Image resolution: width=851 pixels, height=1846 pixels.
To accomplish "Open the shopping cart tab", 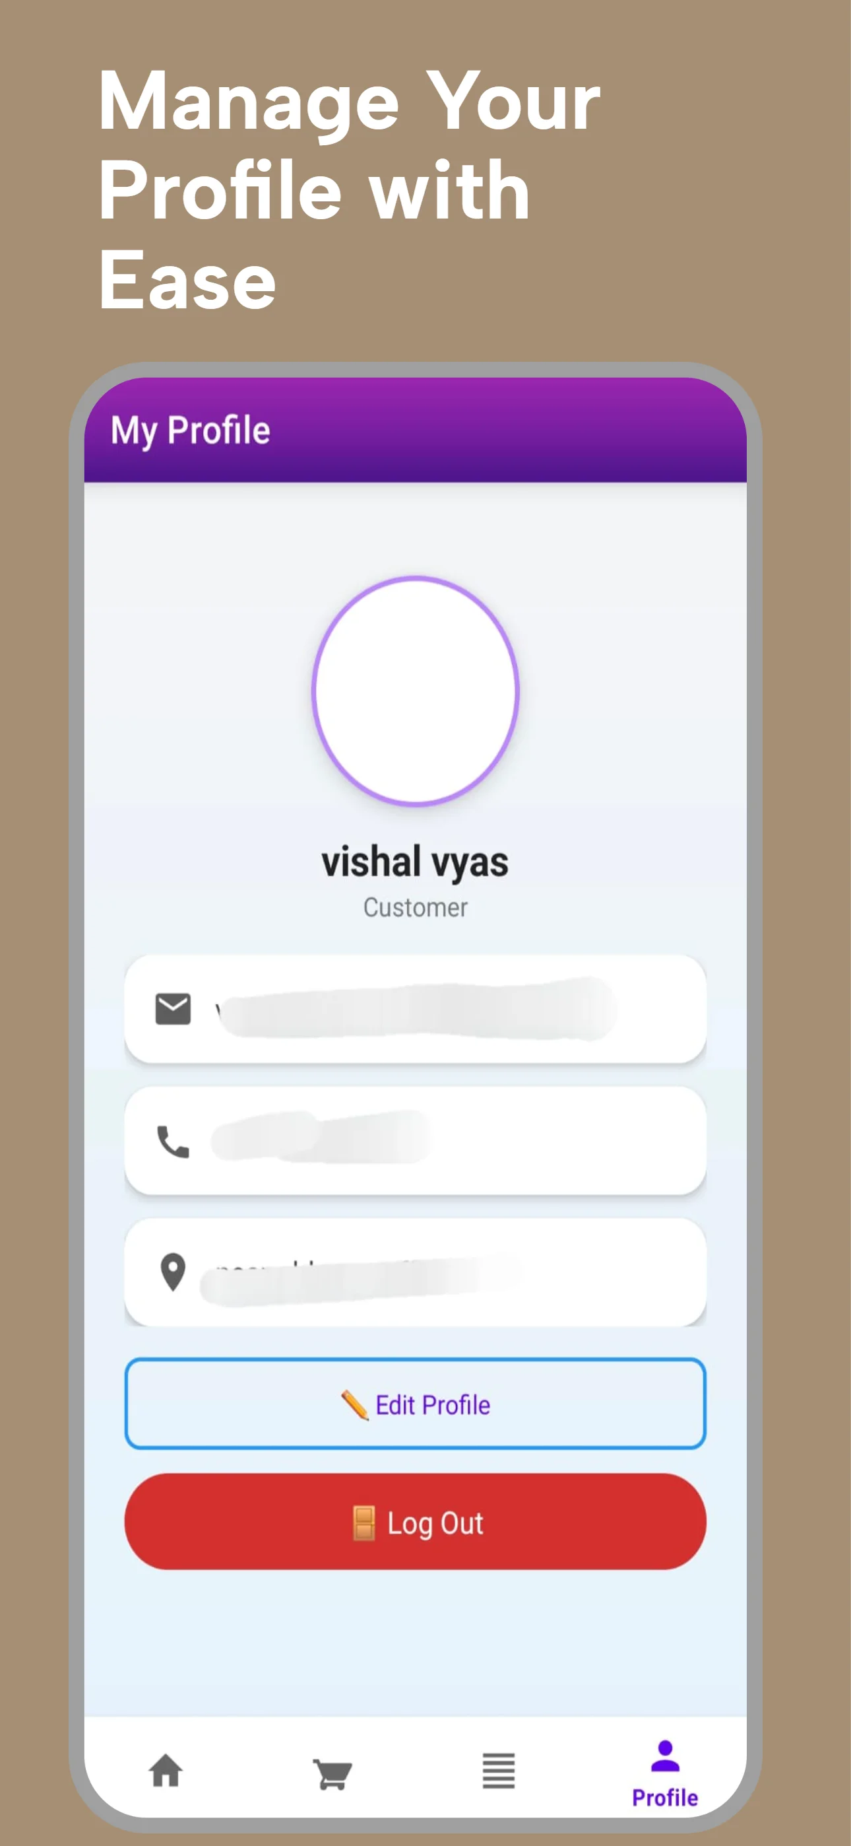I will click(332, 1773).
